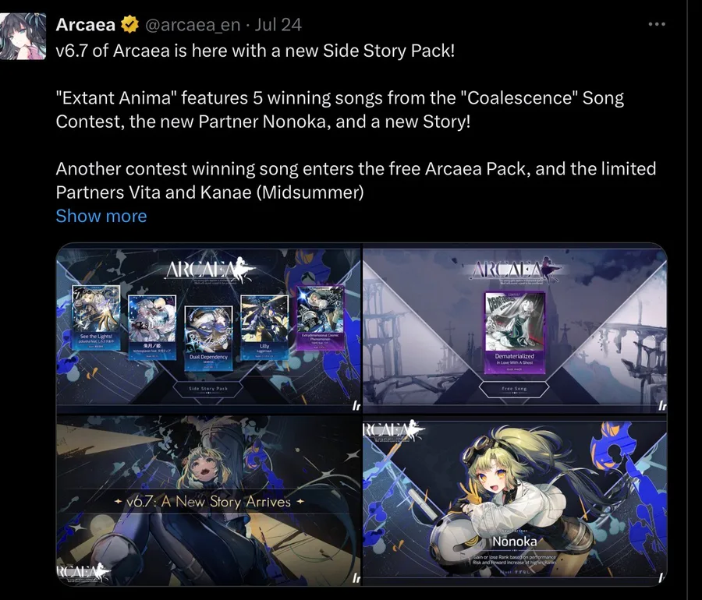Open the v6.7 New Story Arrives image
This screenshot has width=702, height=600.
(208, 500)
